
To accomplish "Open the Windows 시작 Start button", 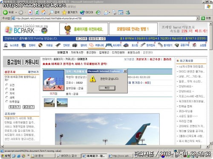I will 6,156.
